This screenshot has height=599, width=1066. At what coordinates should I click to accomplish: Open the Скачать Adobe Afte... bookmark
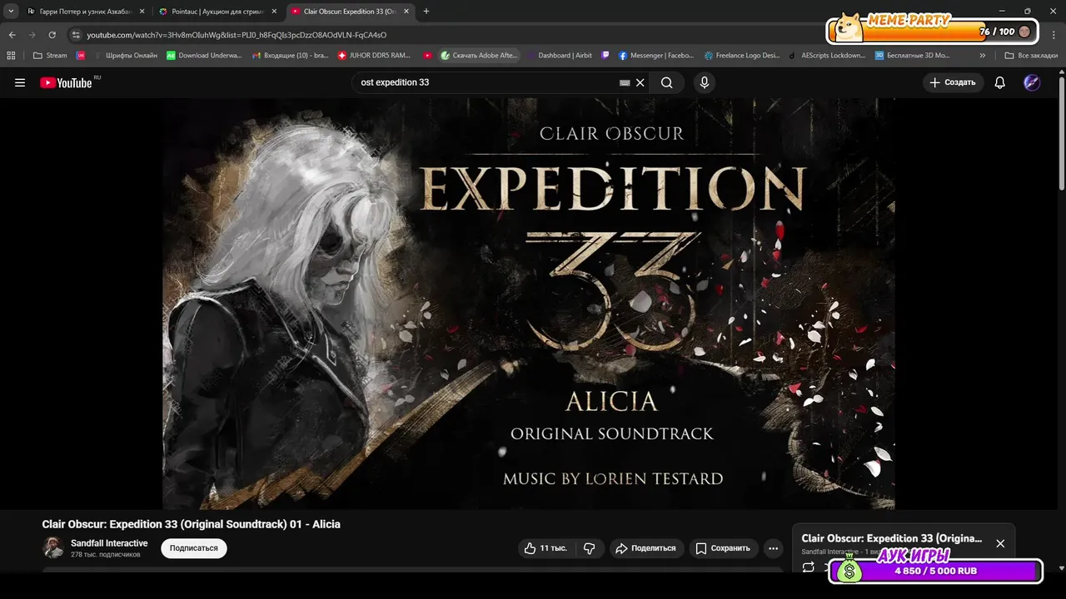(x=480, y=56)
